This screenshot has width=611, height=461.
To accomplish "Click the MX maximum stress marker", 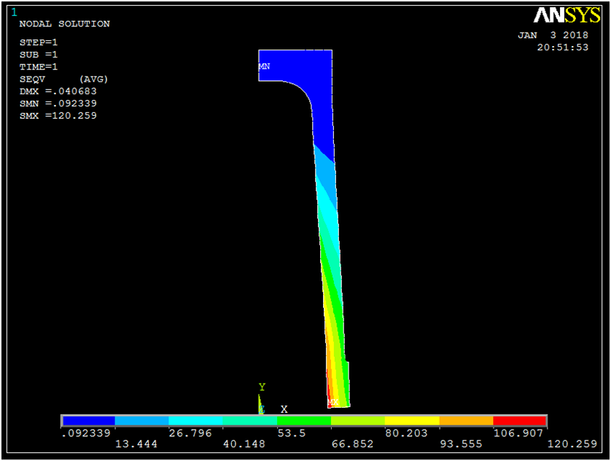I will point(333,402).
